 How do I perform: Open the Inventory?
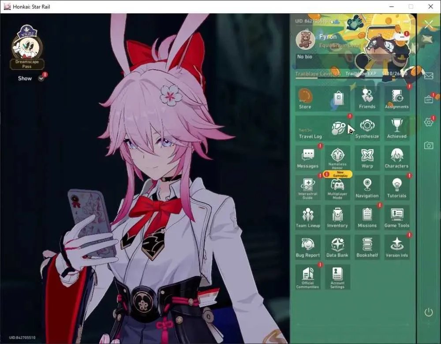point(337,217)
